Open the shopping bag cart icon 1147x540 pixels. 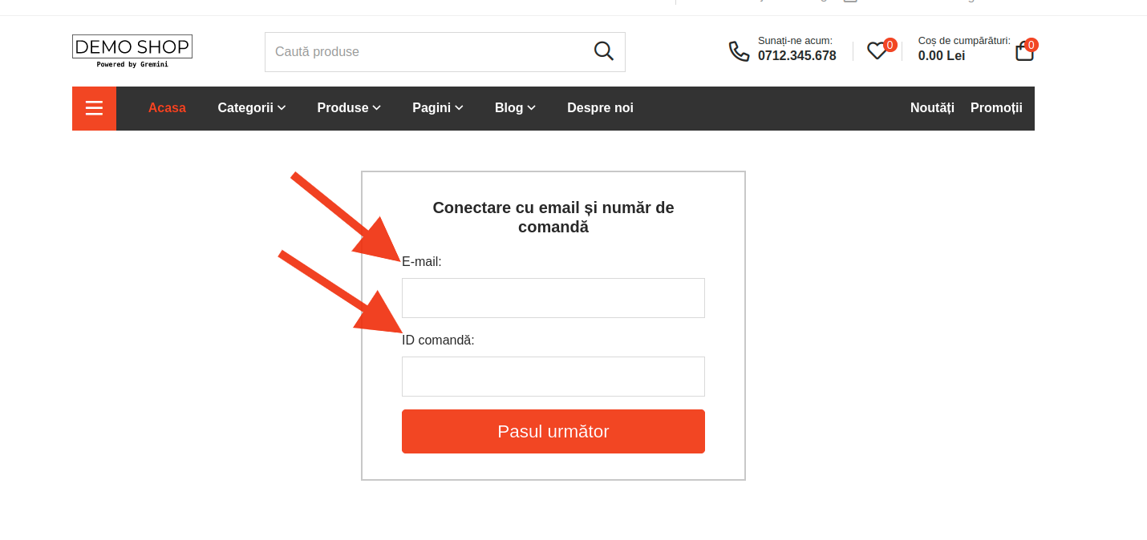pyautogui.click(x=1024, y=53)
